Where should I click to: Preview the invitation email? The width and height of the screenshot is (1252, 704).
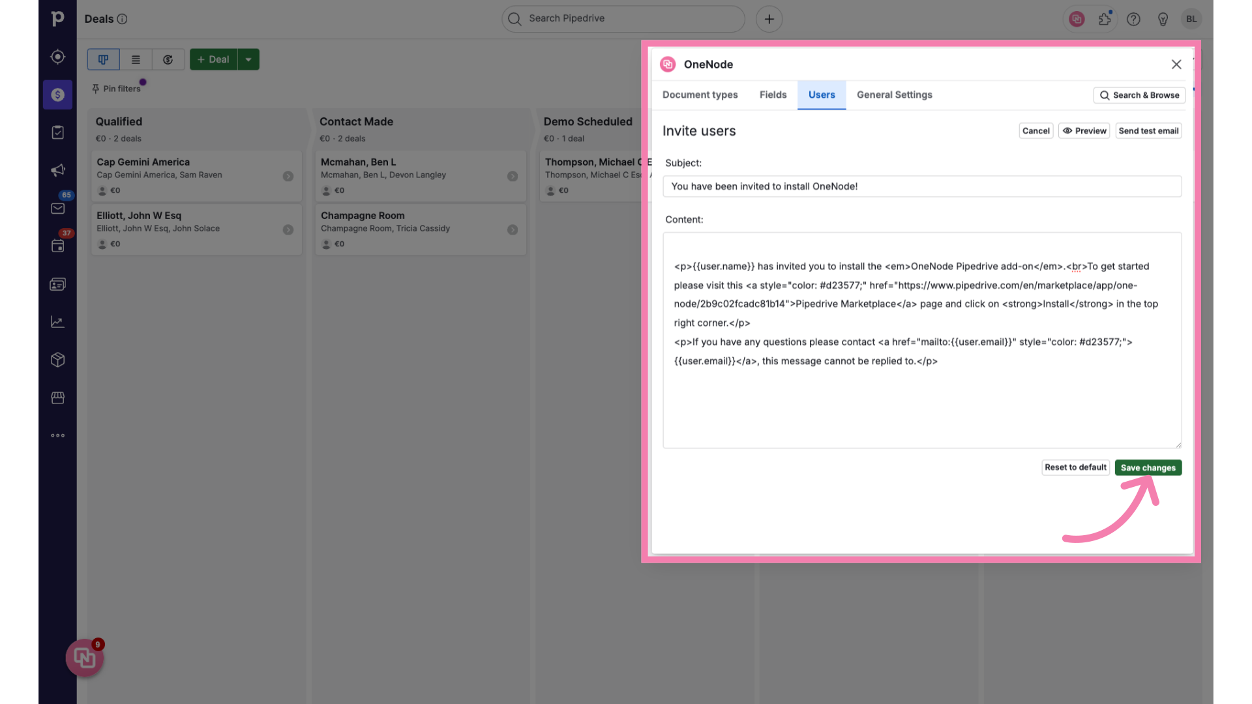[x=1084, y=130]
